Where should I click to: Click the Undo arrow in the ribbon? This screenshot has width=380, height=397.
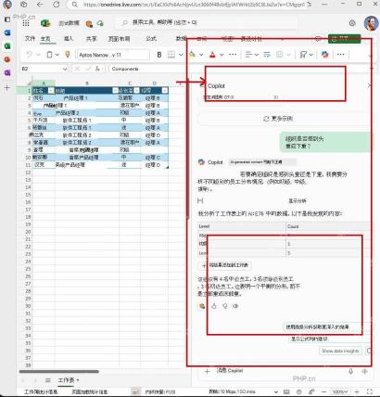tap(30, 55)
